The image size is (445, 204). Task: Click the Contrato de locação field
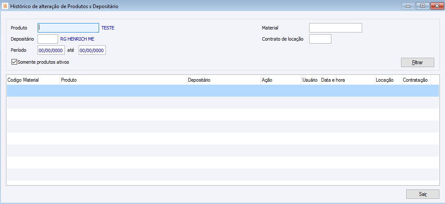point(320,39)
